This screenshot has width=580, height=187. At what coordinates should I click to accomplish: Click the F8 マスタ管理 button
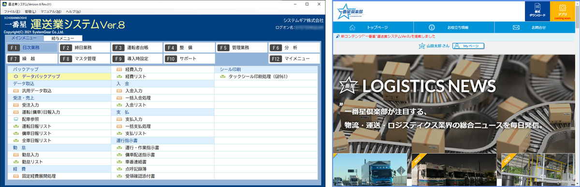tap(84, 59)
